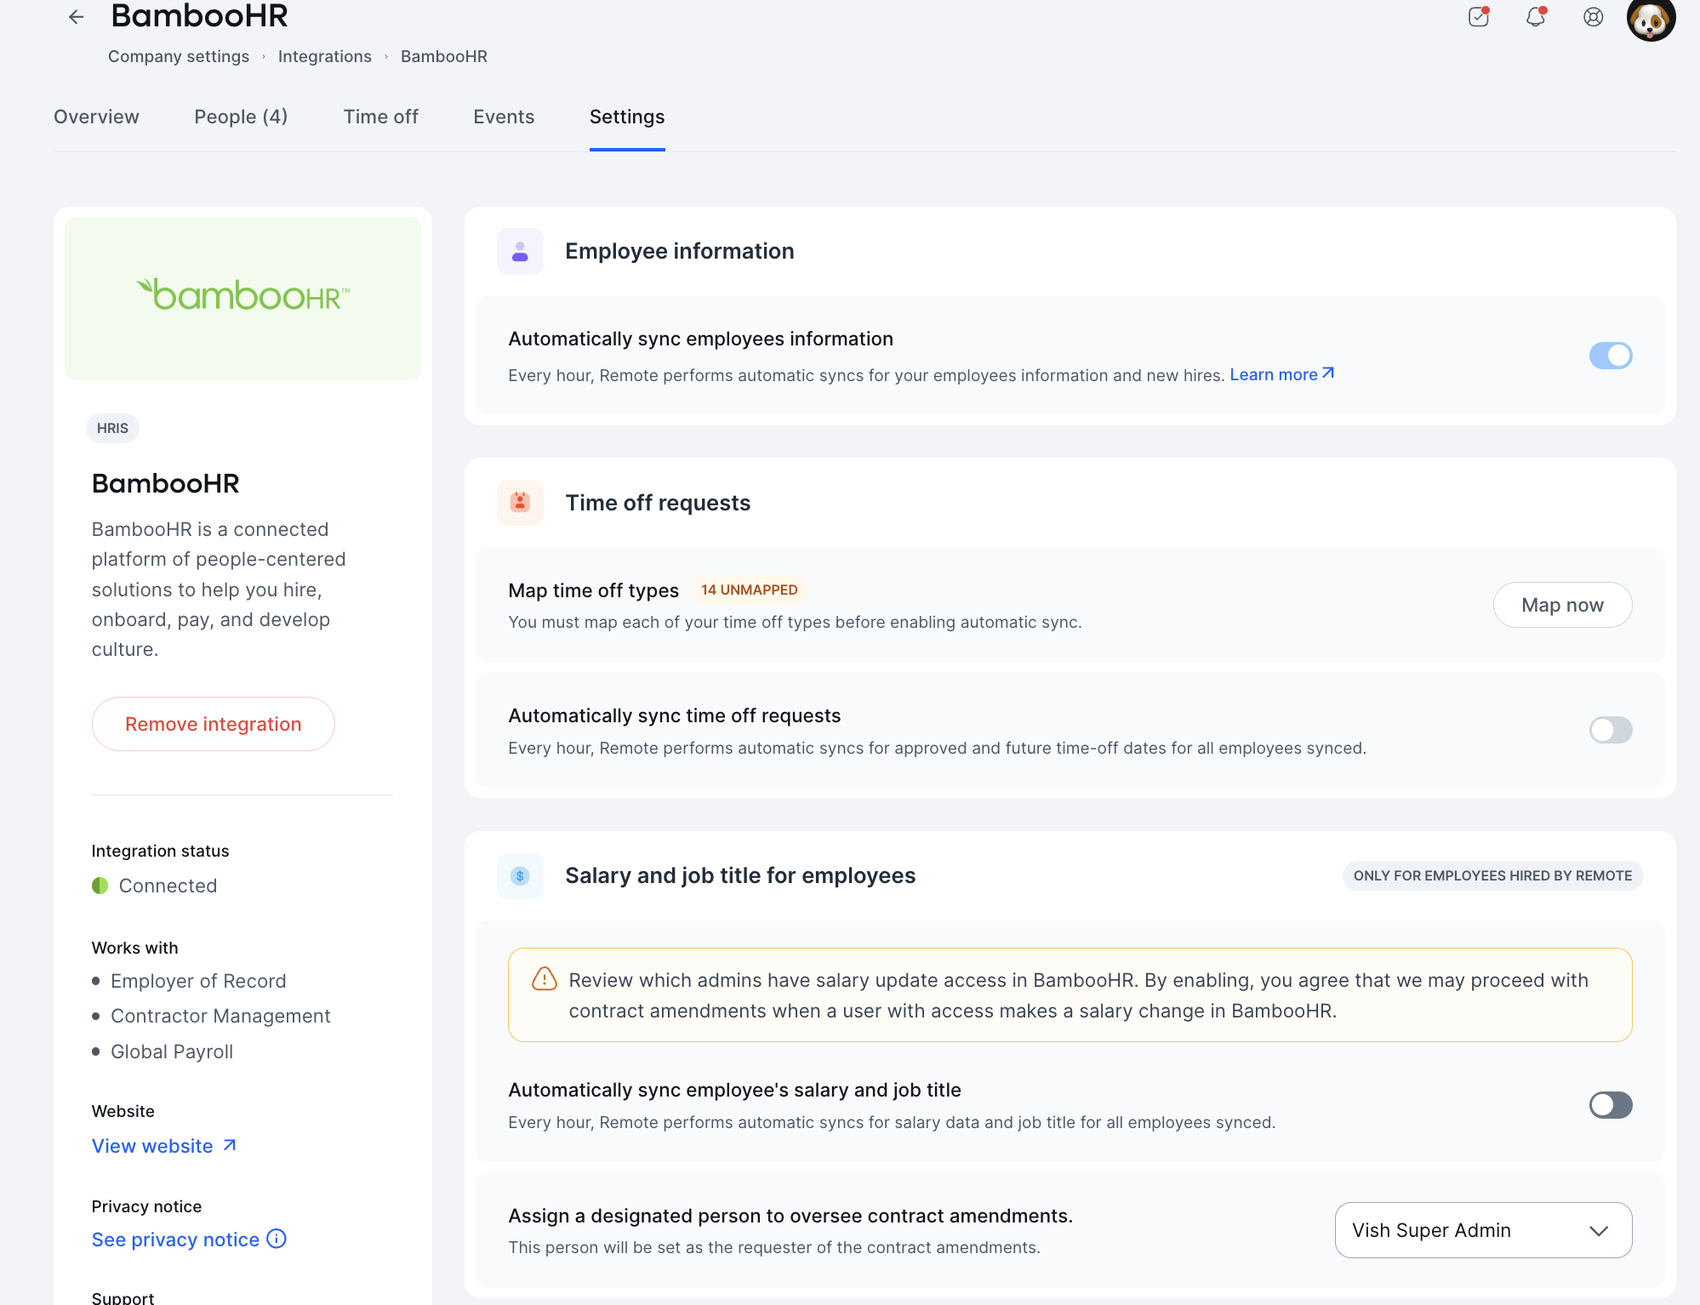Open the user avatar profile menu

[1651, 17]
